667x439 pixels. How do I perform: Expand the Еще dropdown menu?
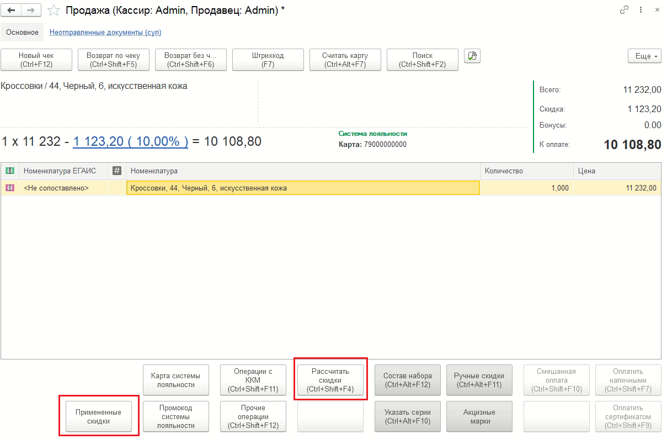644,56
